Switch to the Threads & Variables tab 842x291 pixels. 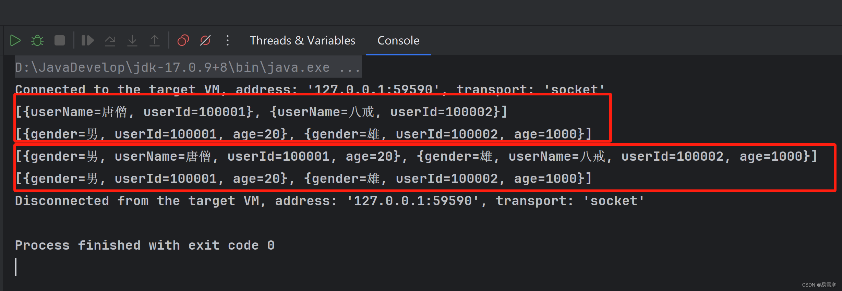pos(302,41)
